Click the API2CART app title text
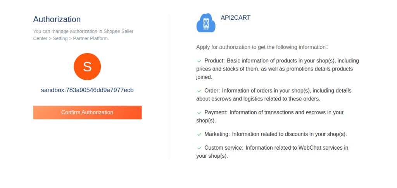The image size is (397, 188). (x=236, y=17)
